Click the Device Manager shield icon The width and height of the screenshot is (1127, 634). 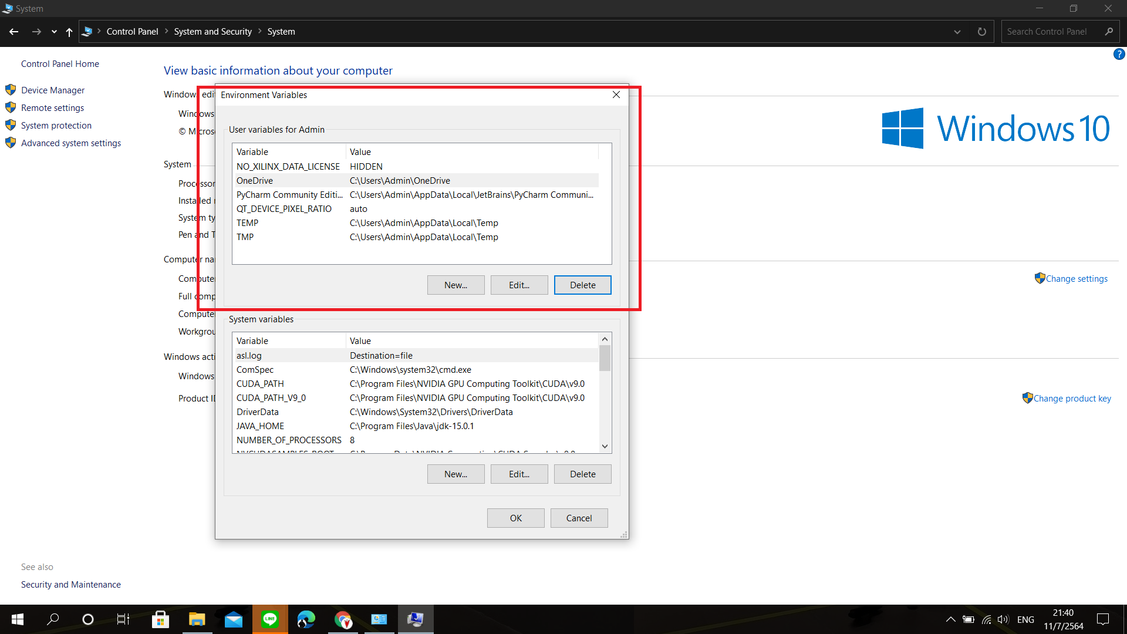[x=11, y=90]
